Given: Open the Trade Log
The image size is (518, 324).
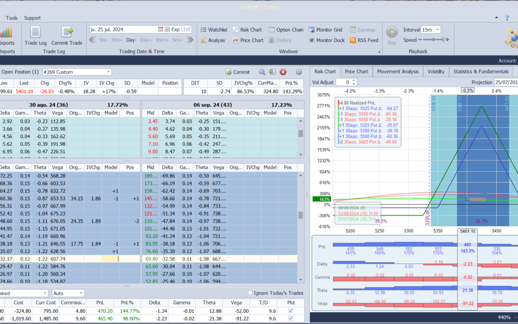Looking at the screenshot, I should [x=35, y=35].
